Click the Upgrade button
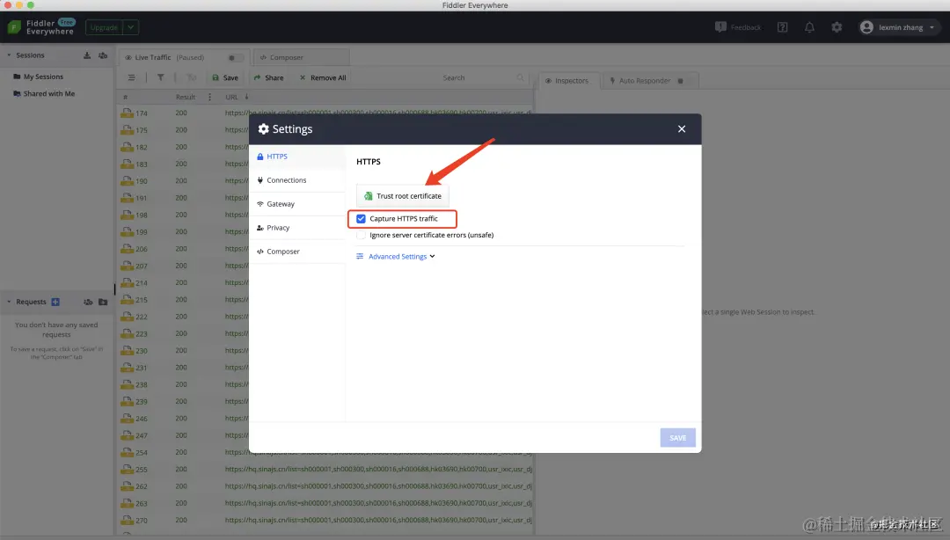 click(104, 27)
